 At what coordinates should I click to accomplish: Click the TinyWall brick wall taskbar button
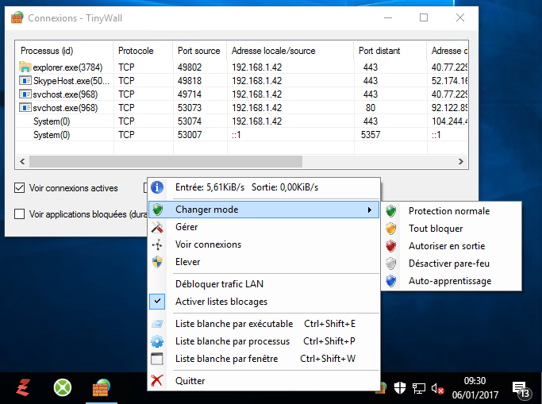[102, 388]
